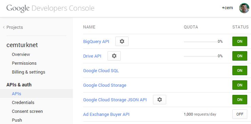251x124 pixels.
Task: Open gear for Cloud Storage JSON API
Action: 159,100
